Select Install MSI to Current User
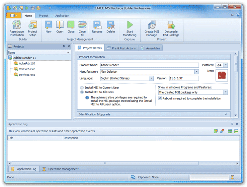 tap(100, 88)
